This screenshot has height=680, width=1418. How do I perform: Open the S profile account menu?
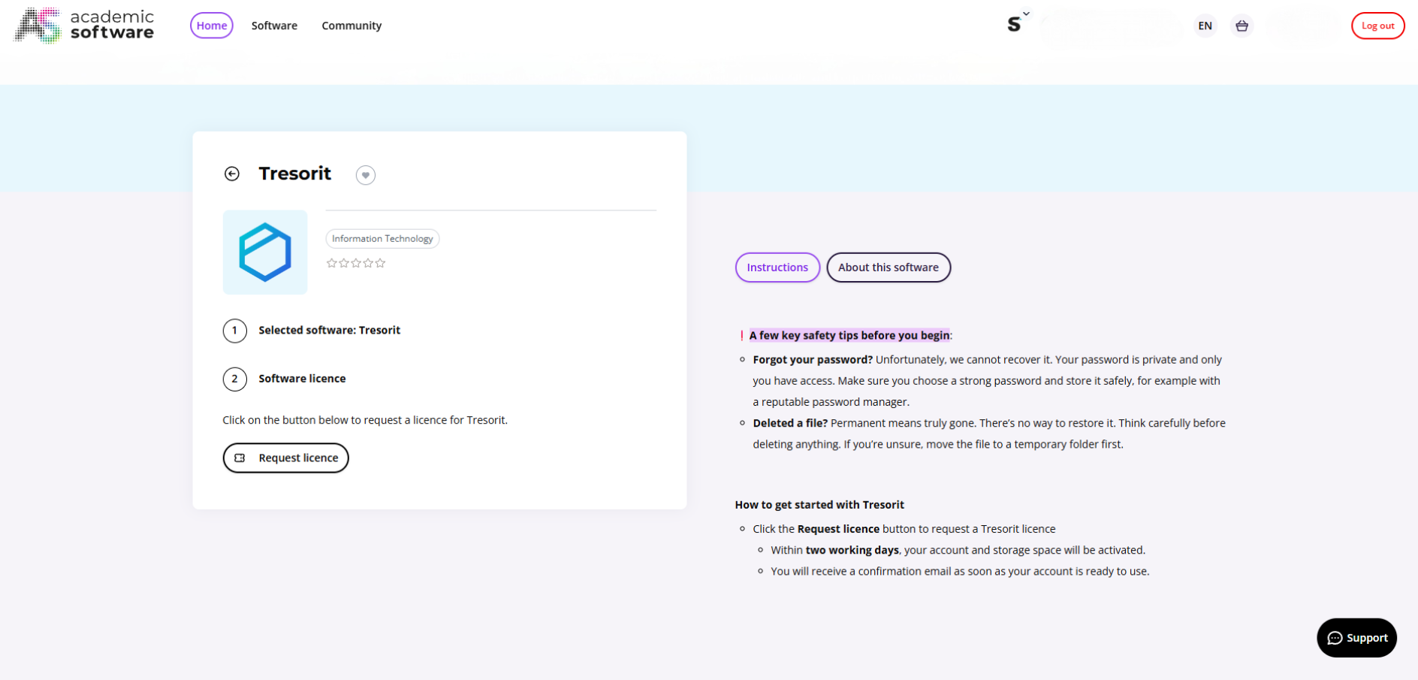(x=1015, y=24)
